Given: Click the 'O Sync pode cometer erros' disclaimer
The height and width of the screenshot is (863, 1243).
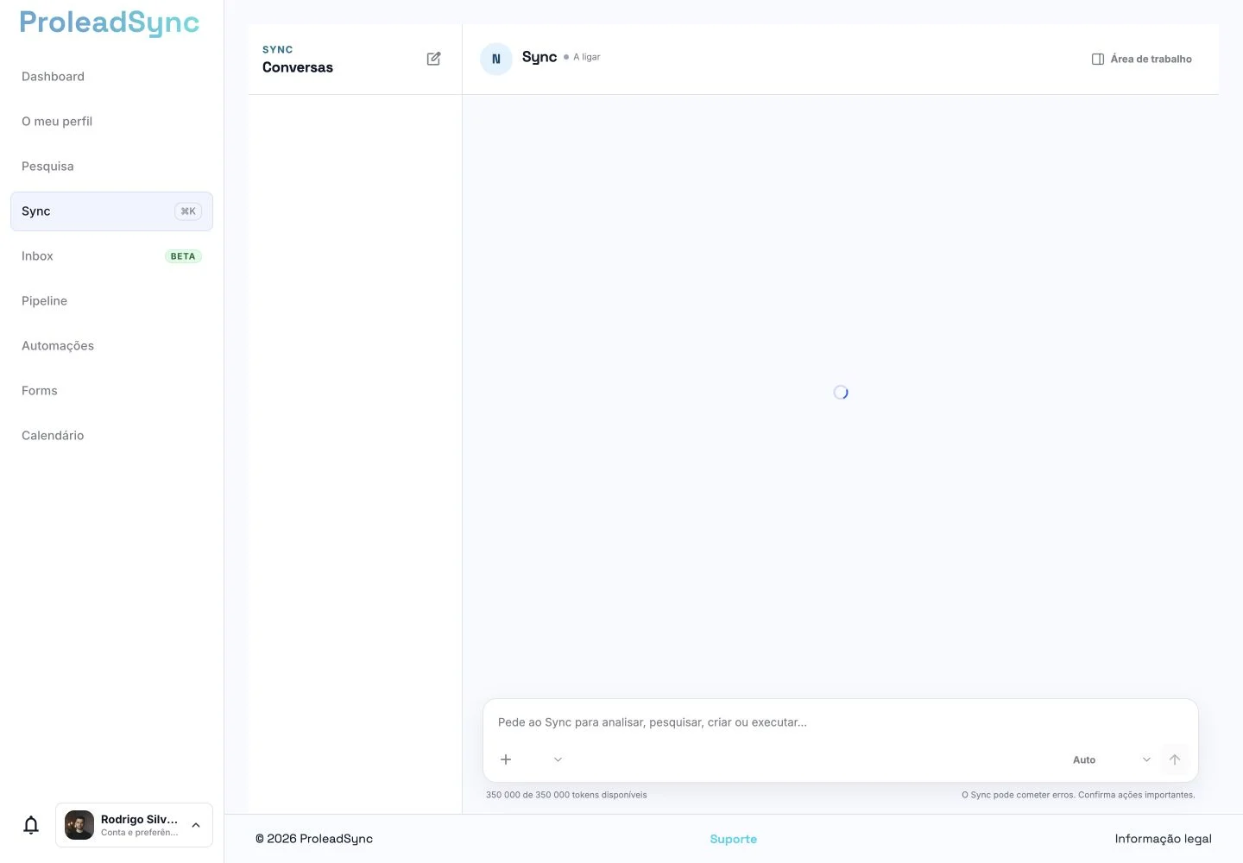Looking at the screenshot, I should click(x=1078, y=795).
